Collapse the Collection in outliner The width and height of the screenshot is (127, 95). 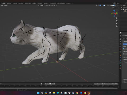(x=122, y=9)
